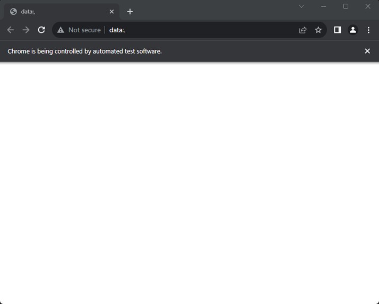Dismiss the automated test software infobar
379x304 pixels.
click(x=367, y=51)
